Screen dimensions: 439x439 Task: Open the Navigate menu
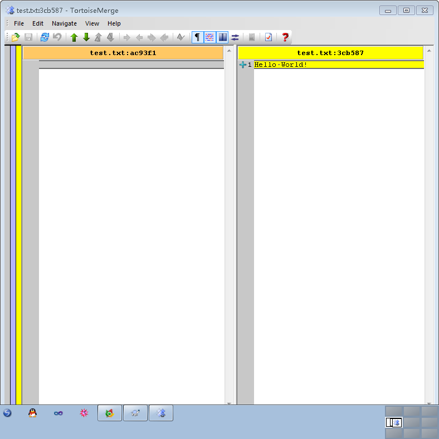click(x=64, y=23)
